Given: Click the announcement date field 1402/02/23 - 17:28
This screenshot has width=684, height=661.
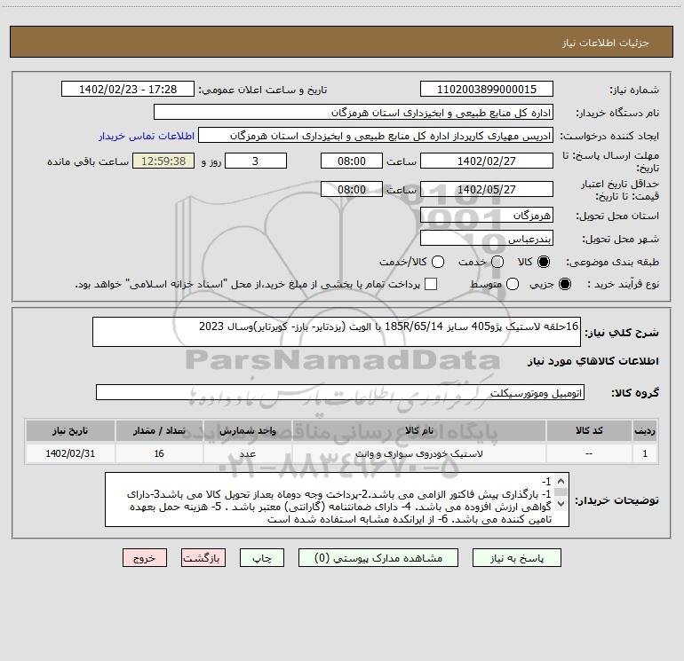Looking at the screenshot, I should pyautogui.click(x=128, y=89).
